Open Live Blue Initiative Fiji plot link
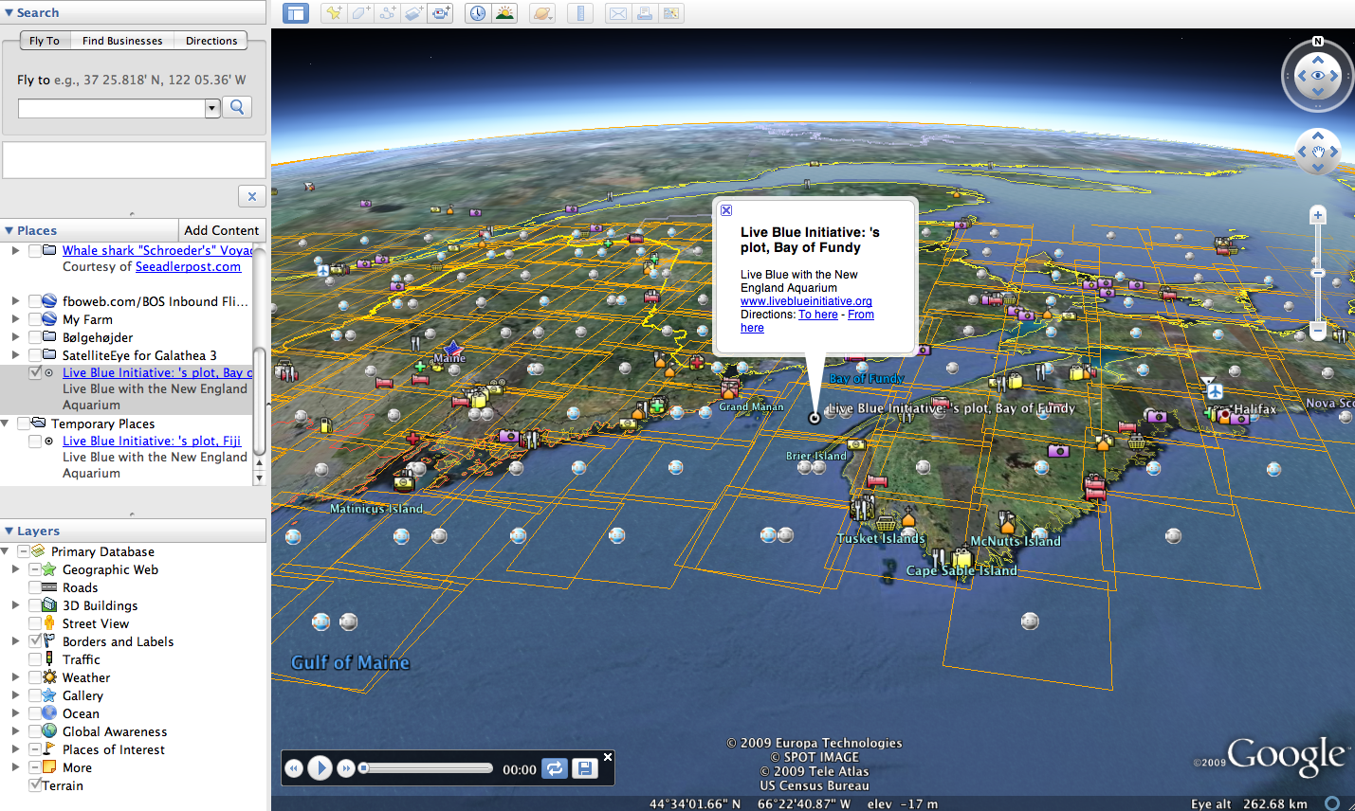This screenshot has width=1355, height=811. 152,441
